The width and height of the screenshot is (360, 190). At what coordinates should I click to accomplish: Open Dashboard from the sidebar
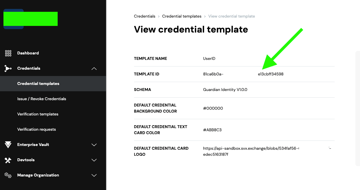coord(28,53)
